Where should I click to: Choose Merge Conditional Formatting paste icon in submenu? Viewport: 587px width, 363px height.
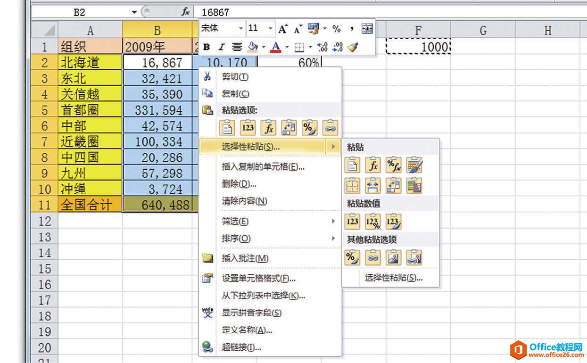coord(414,185)
